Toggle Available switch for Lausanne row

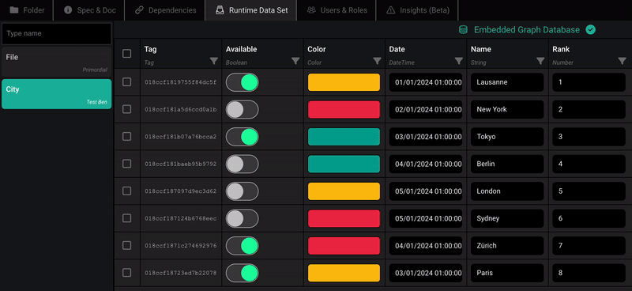(x=243, y=82)
